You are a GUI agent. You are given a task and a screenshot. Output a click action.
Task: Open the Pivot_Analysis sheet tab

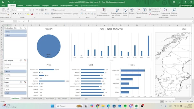[75, 98]
